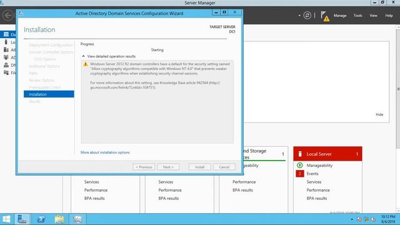Open Events in Local Server tile

pos(312,174)
